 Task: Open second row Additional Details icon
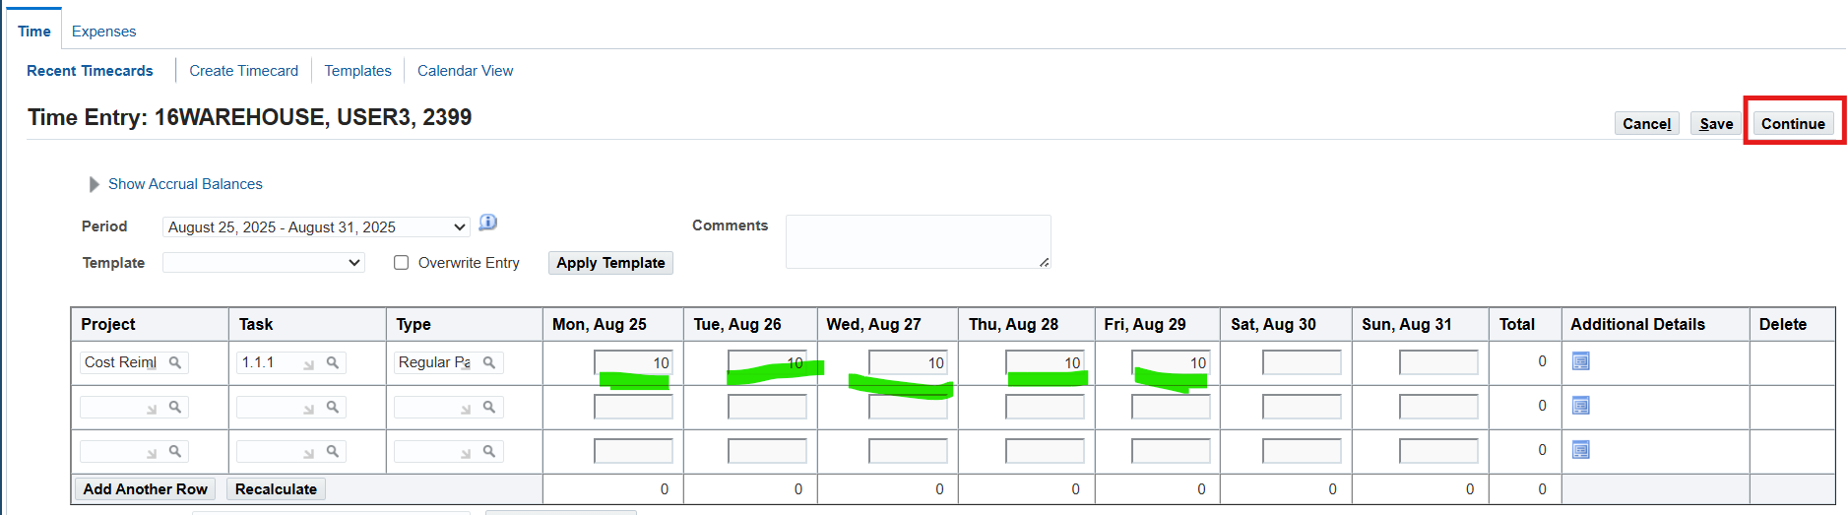click(x=1581, y=406)
